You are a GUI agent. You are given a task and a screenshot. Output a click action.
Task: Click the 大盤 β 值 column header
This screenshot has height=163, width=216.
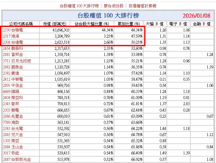pos(155,24)
